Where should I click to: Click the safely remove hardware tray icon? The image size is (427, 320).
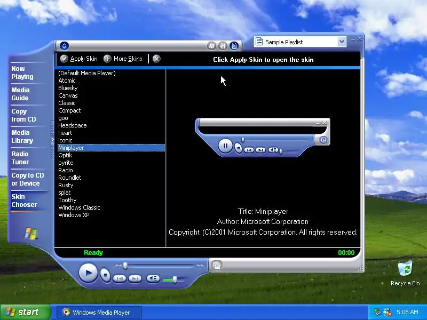[x=377, y=312]
